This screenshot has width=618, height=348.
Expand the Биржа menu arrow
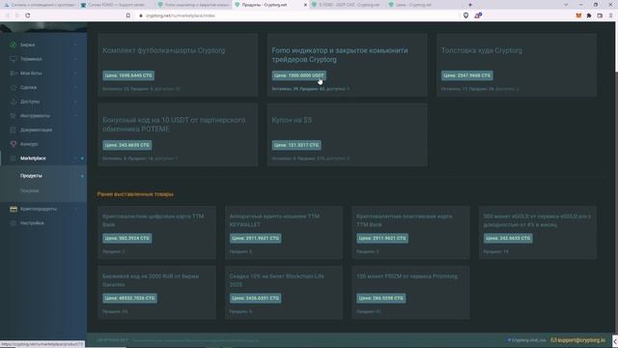75,44
